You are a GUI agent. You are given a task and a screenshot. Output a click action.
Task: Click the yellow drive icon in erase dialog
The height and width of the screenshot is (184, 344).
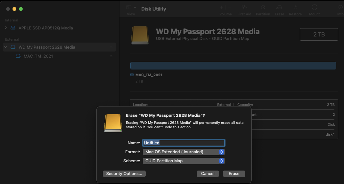[113, 123]
